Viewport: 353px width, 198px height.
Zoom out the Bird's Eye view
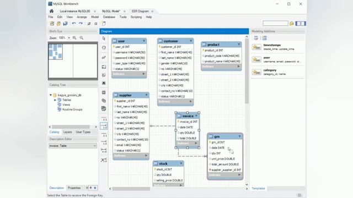click(x=81, y=38)
